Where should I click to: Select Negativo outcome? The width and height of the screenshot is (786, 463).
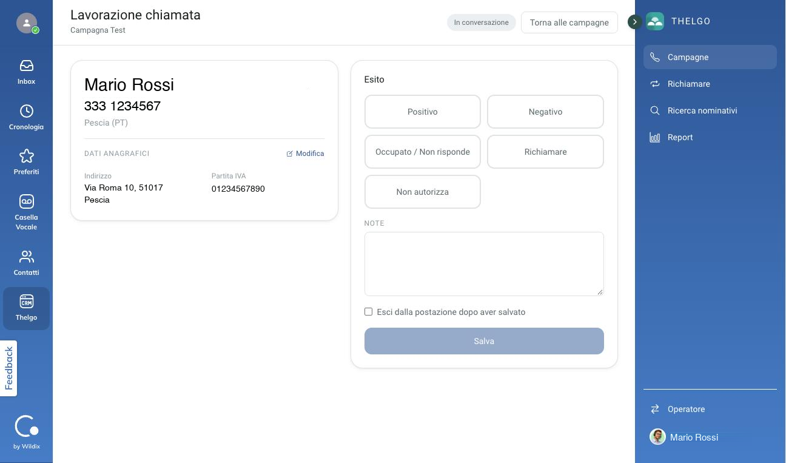coord(545,112)
